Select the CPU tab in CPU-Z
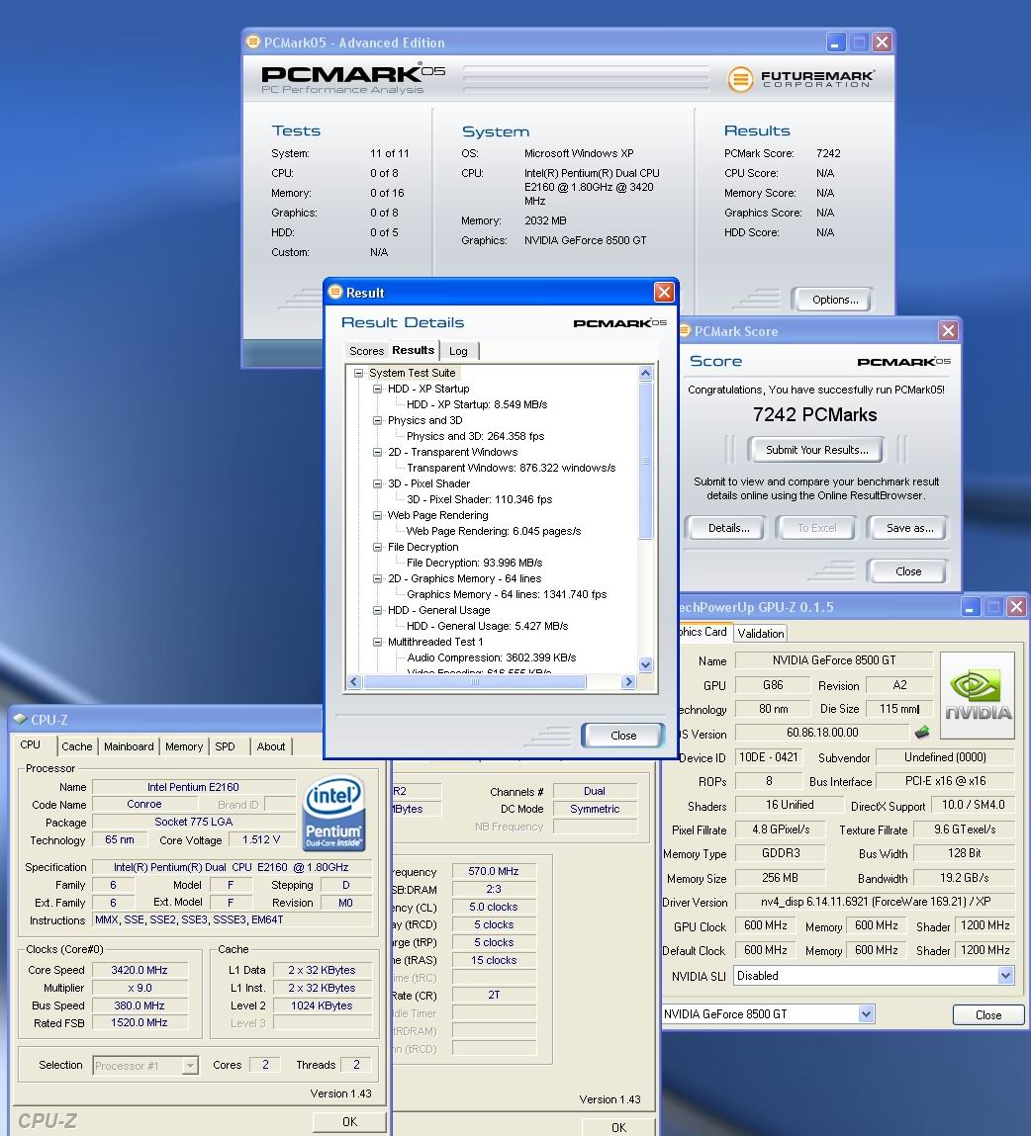Screen dimensions: 1031x1136 [31, 744]
